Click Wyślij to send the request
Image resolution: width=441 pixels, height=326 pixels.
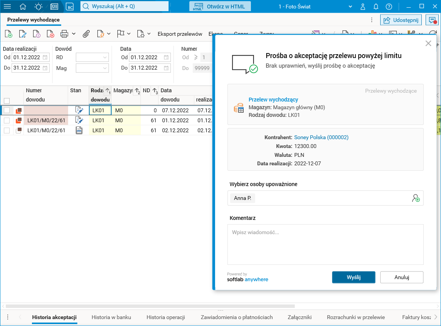pyautogui.click(x=354, y=277)
